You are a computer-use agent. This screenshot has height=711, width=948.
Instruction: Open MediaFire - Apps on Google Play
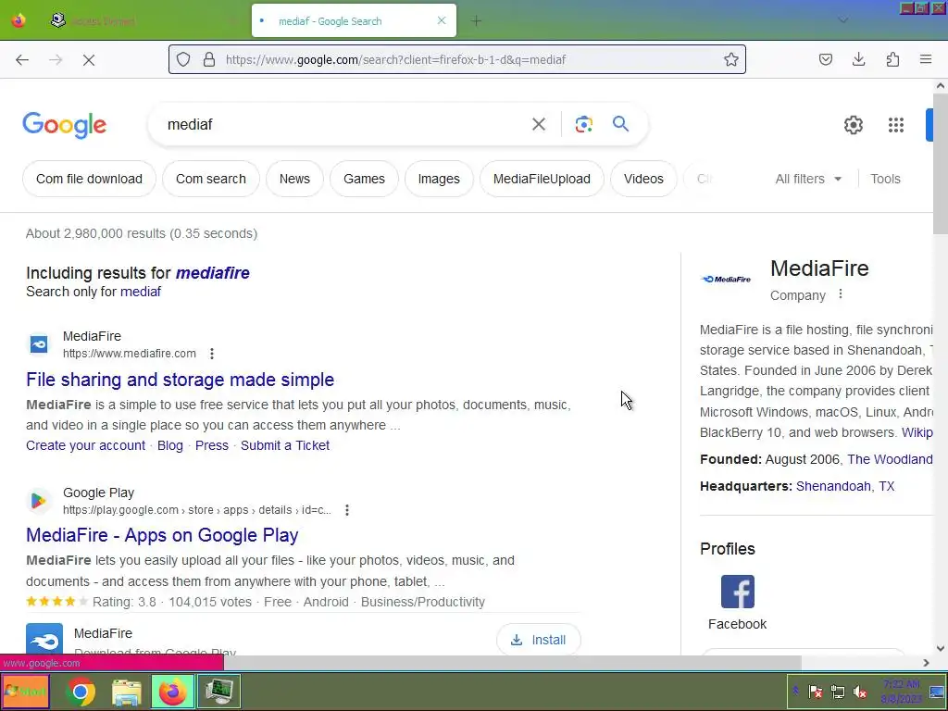click(x=162, y=535)
